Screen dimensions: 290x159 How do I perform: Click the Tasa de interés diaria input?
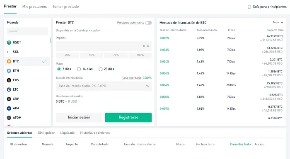104,86
